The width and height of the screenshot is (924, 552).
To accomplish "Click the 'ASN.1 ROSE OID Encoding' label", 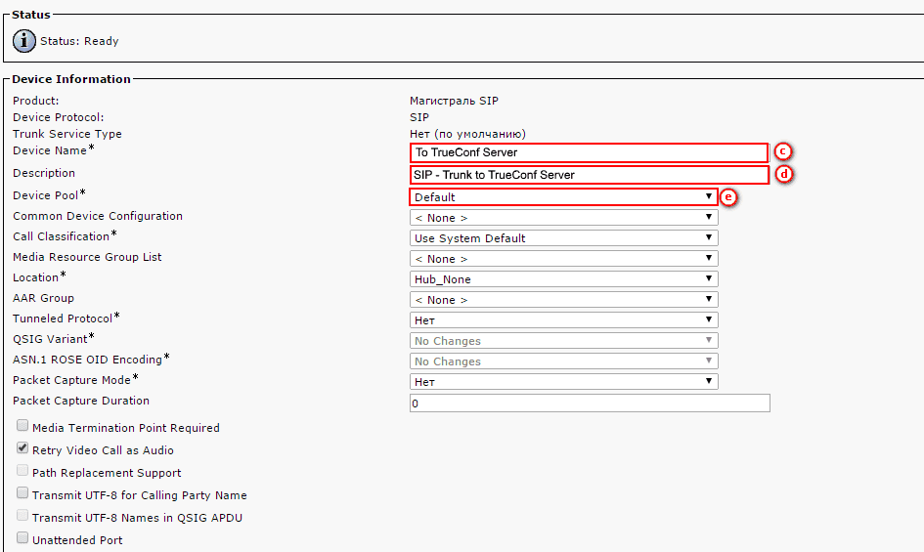I will (x=87, y=360).
